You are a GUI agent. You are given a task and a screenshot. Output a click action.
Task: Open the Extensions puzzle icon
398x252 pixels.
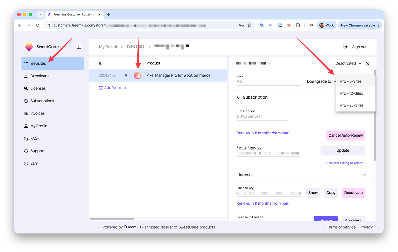tap(298, 25)
